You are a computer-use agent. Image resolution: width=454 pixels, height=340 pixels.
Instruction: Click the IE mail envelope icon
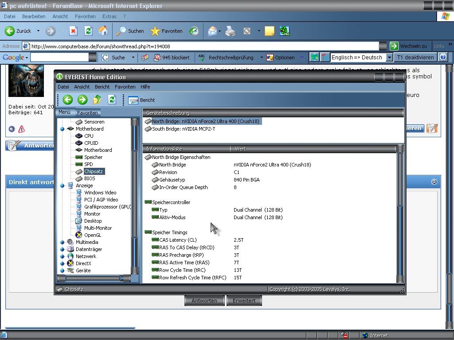[212, 31]
